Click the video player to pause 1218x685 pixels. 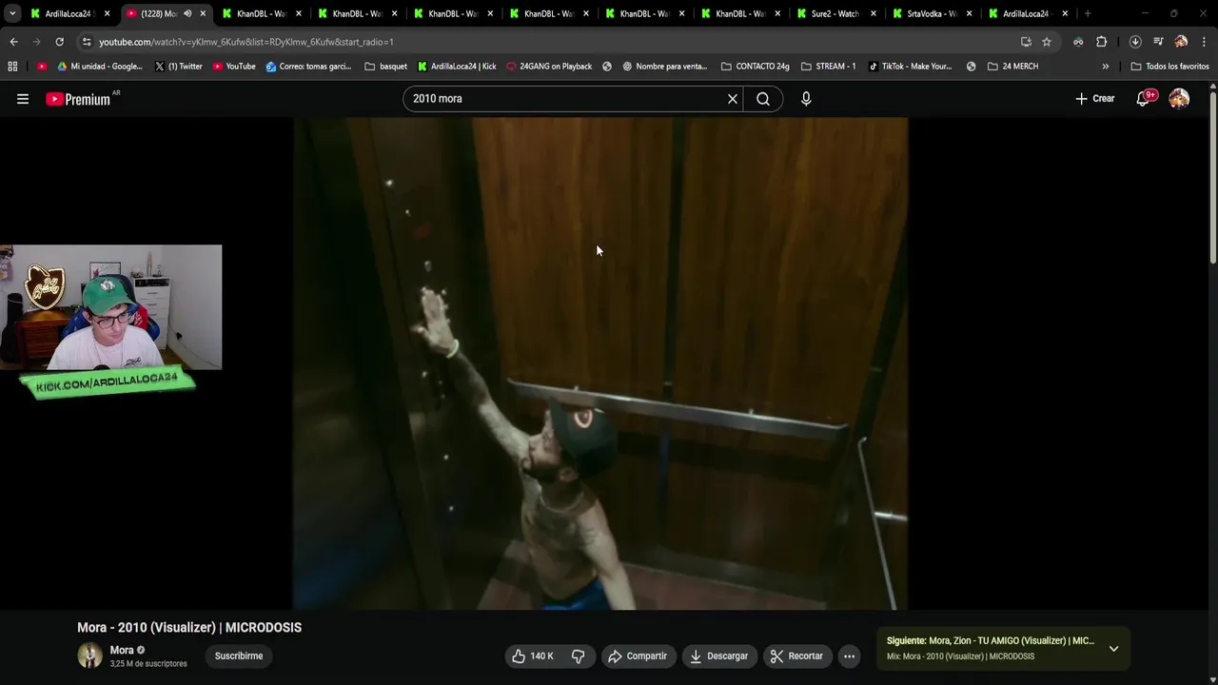click(600, 363)
